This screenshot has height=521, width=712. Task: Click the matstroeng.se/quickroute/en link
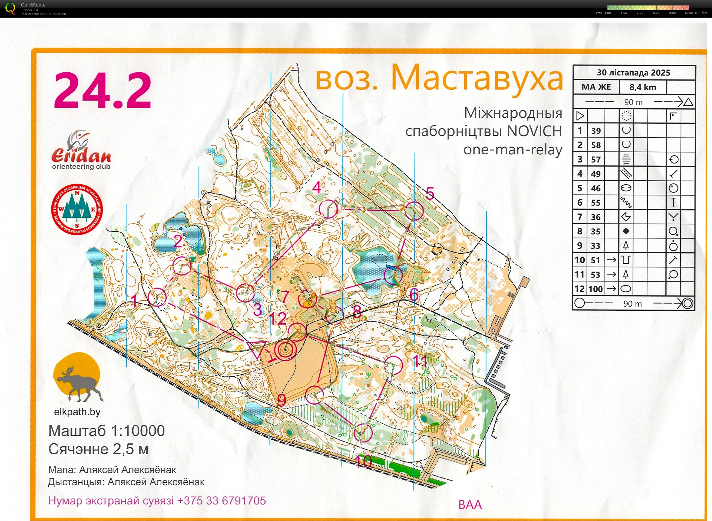[44, 14]
